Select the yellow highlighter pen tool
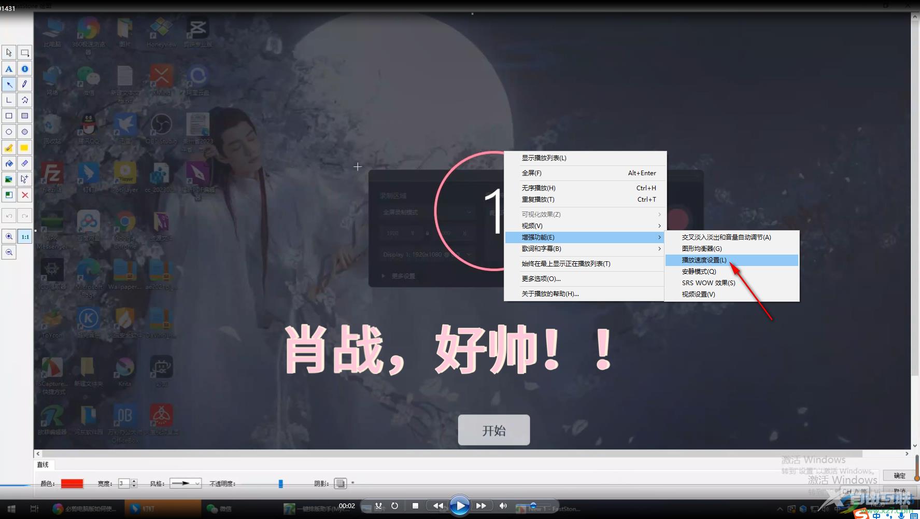The height and width of the screenshot is (519, 920). (x=9, y=148)
